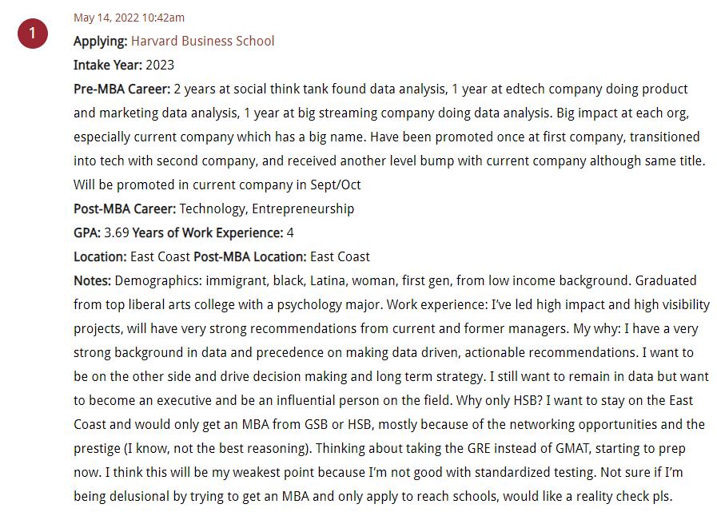Viewport: 717px width, 512px height.
Task: Click the Sept/Oct promotion text
Action: (335, 185)
